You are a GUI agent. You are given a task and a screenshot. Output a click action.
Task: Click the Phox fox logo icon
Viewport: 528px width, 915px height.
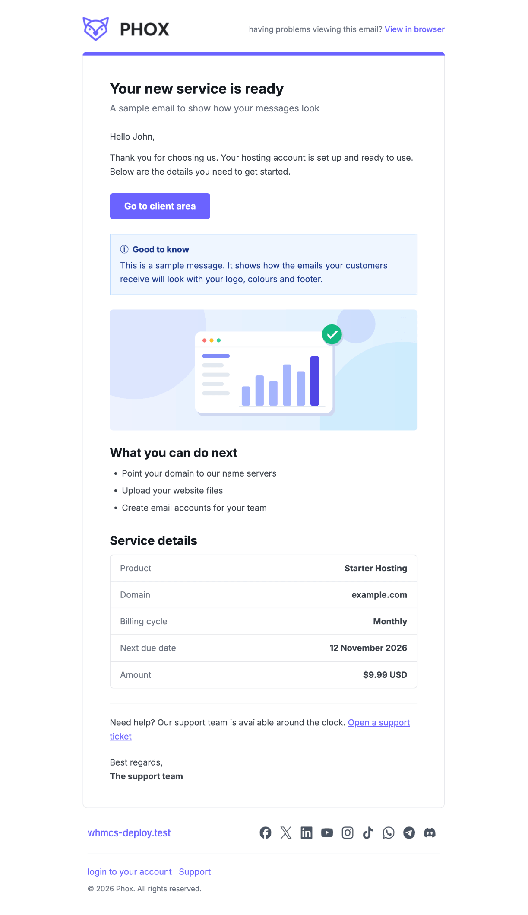(96, 29)
